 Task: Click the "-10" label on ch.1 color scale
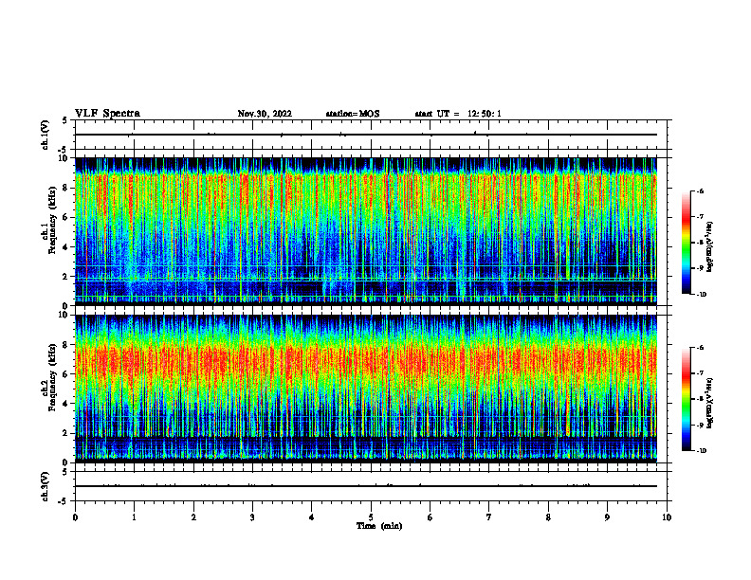[x=702, y=294]
